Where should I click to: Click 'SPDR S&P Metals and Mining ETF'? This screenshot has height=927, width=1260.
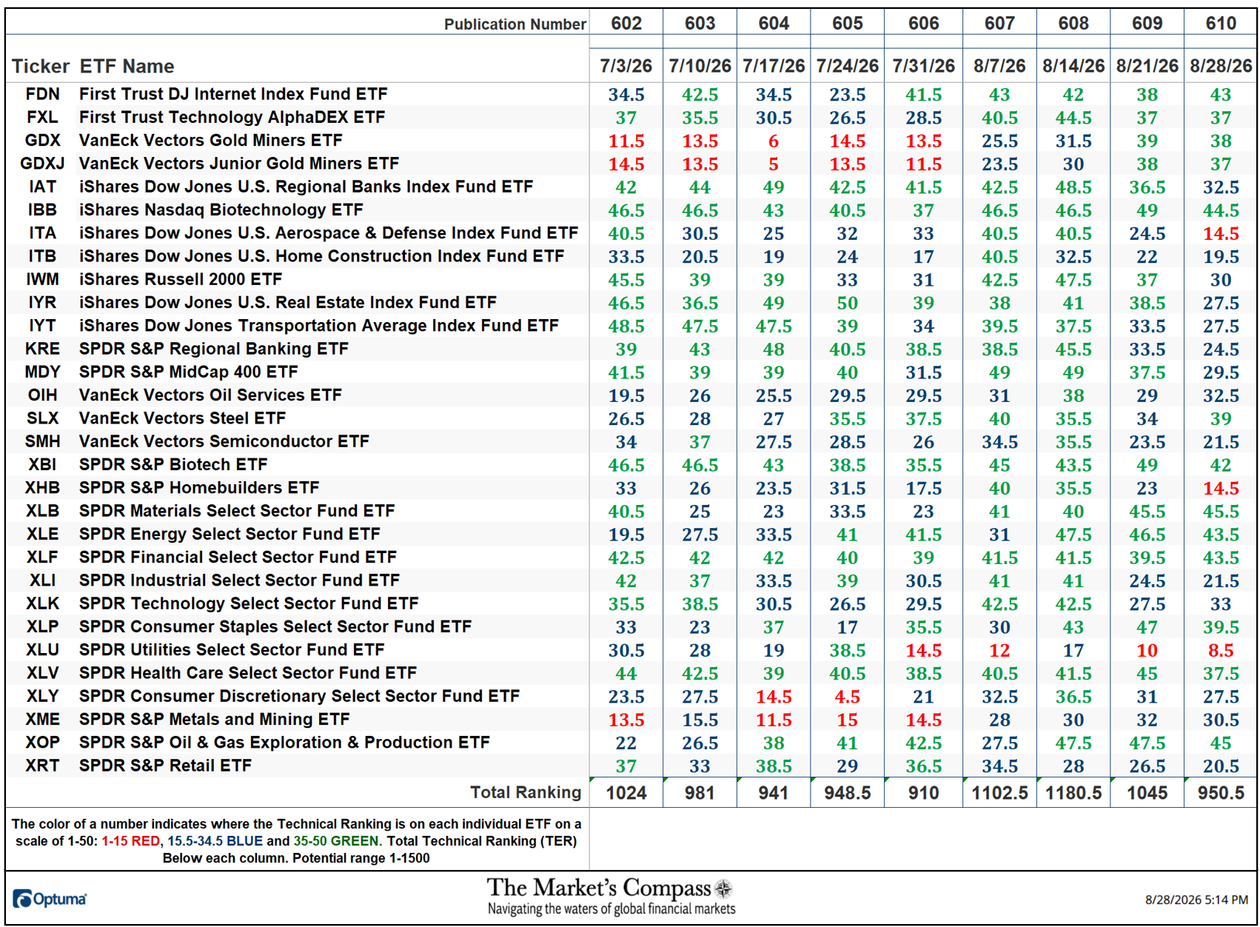214,720
